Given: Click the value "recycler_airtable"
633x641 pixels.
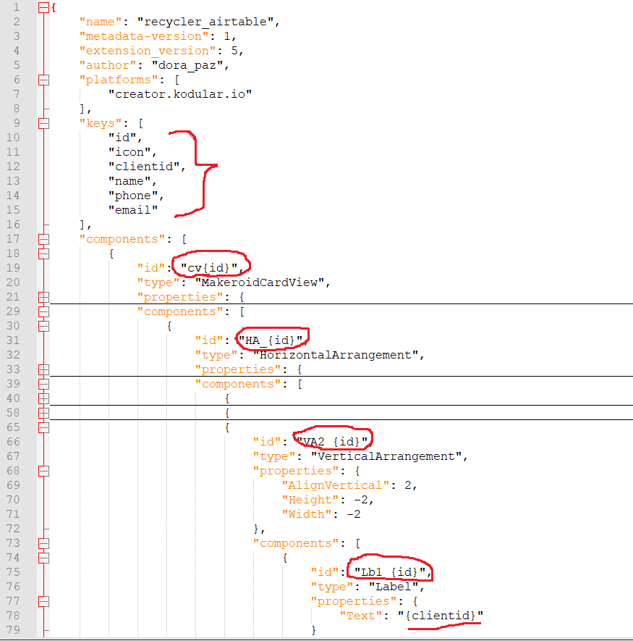Looking at the screenshot, I should pos(205,22).
